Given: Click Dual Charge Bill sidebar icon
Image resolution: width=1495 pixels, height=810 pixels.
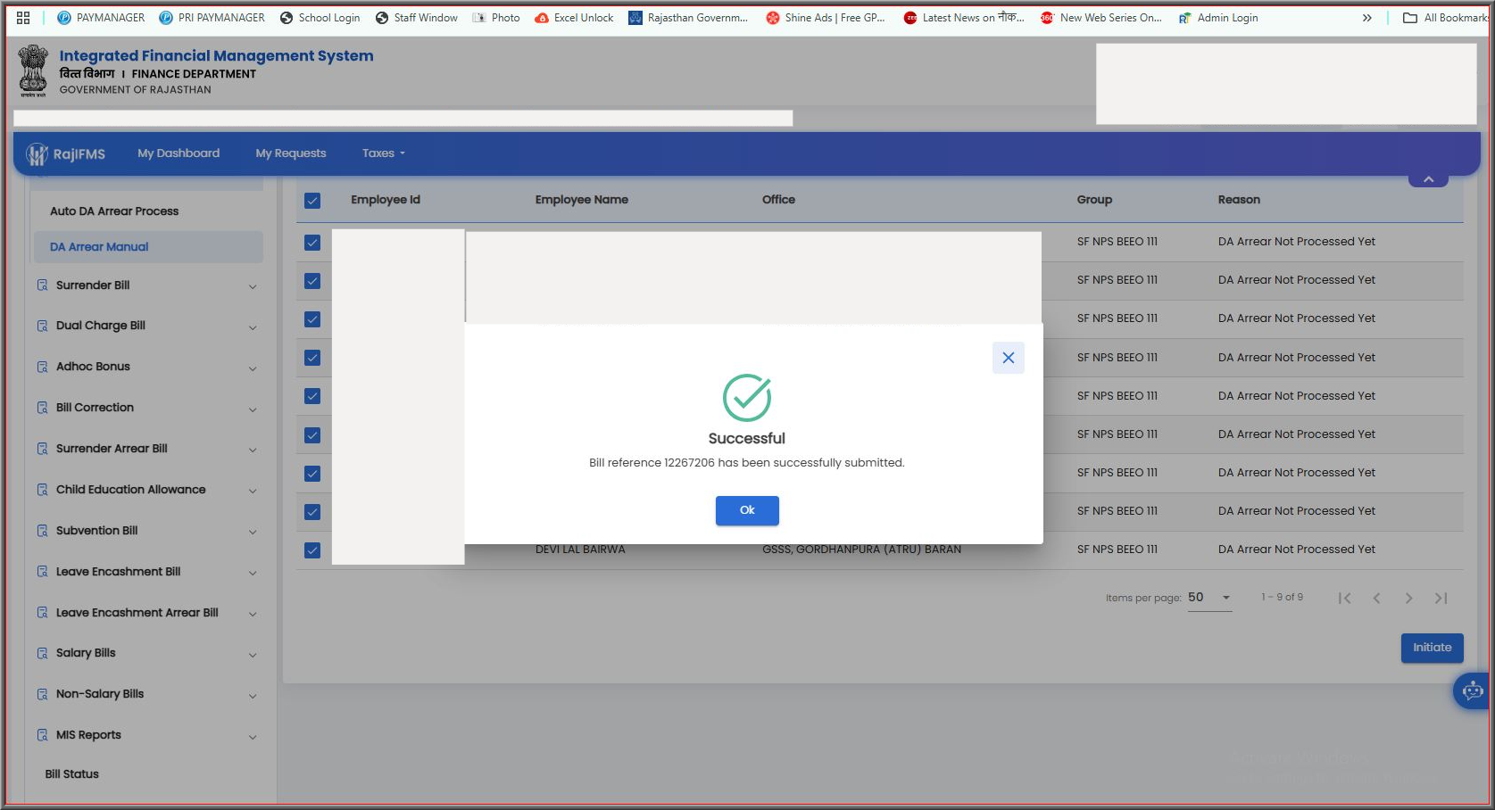Looking at the screenshot, I should pyautogui.click(x=42, y=326).
